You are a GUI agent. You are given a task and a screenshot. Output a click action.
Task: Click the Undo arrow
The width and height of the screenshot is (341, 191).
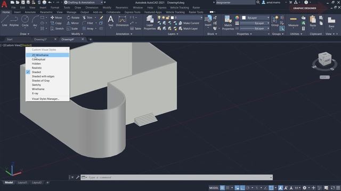50,2
